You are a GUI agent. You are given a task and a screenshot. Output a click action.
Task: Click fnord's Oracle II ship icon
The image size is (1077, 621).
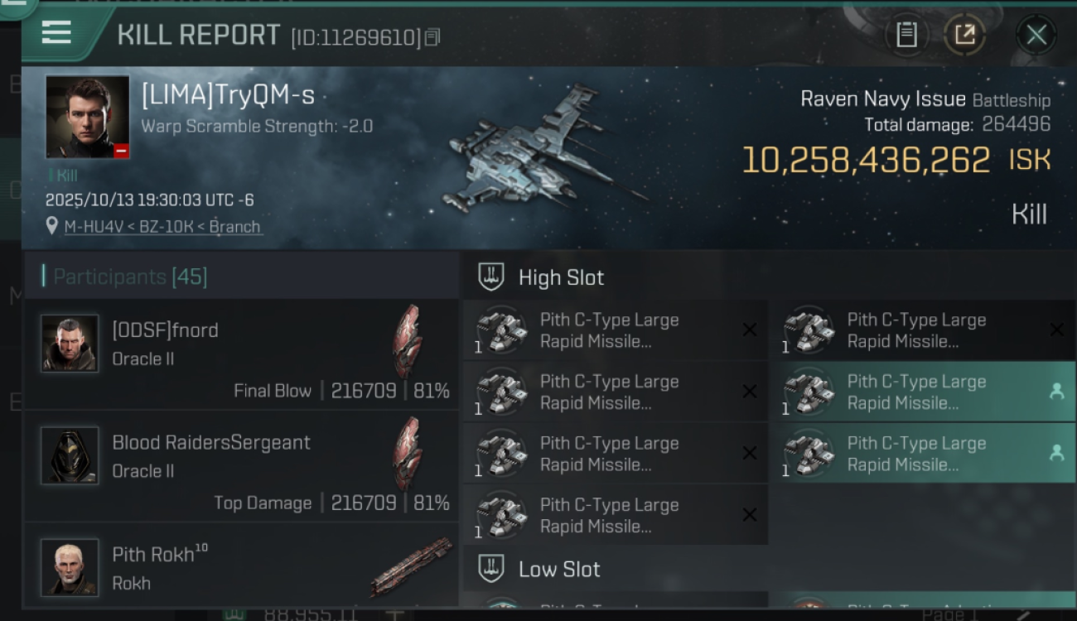point(407,341)
